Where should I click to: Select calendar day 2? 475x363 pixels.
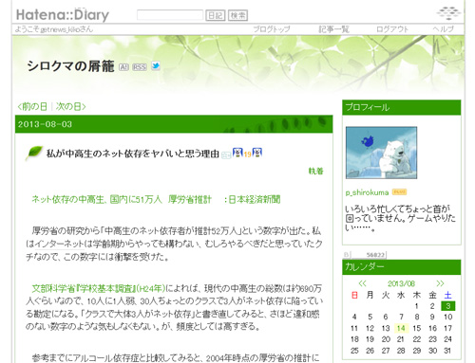click(x=432, y=306)
